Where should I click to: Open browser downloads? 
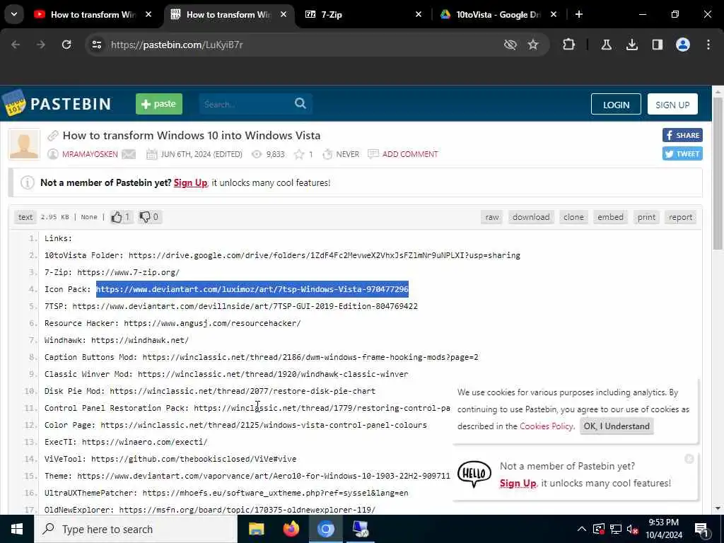click(632, 45)
